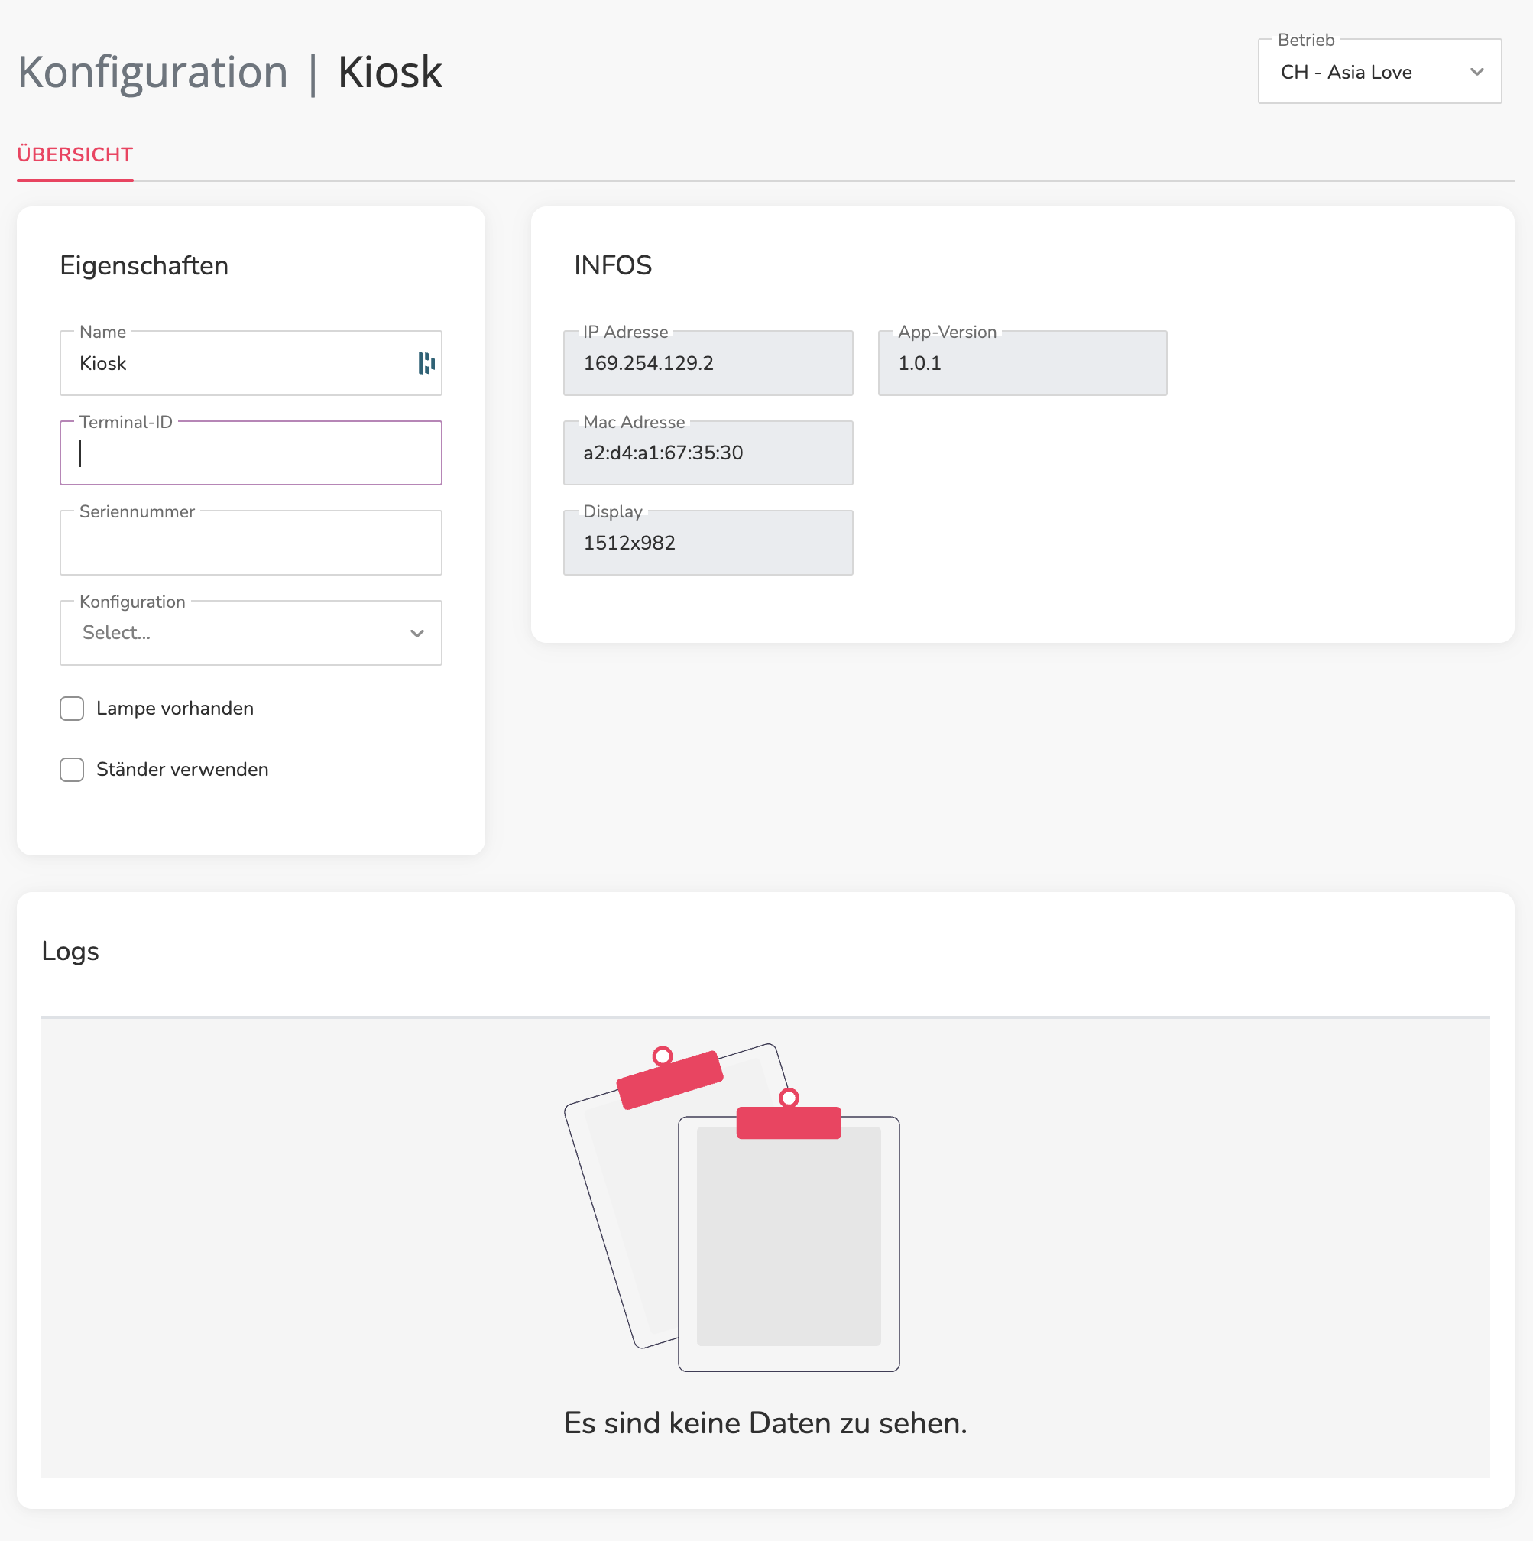This screenshot has width=1533, height=1541.
Task: Click the App-Version field showing 1.0.1
Action: [1023, 364]
